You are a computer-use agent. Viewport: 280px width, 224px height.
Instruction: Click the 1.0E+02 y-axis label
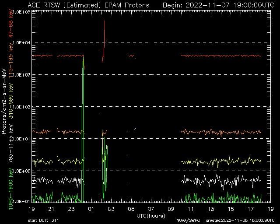pyautogui.click(x=21, y=107)
